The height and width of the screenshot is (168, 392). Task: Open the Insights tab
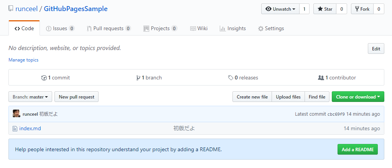232,29
